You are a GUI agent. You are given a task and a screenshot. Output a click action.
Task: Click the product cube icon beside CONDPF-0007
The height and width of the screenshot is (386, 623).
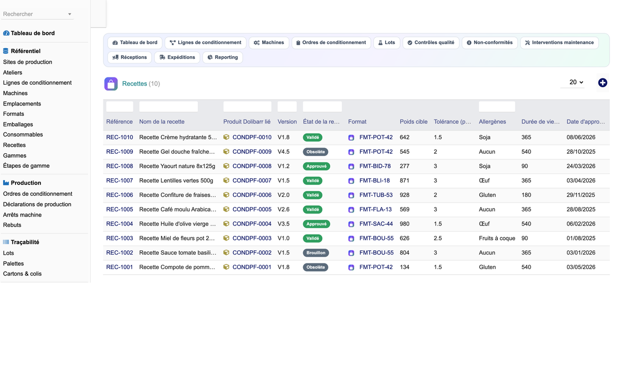tap(226, 181)
